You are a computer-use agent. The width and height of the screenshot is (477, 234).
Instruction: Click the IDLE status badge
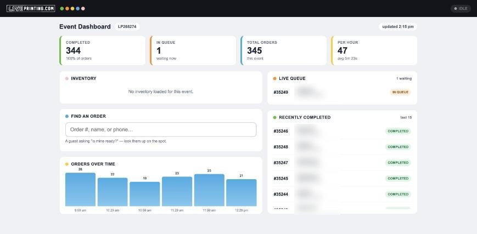[x=461, y=9]
